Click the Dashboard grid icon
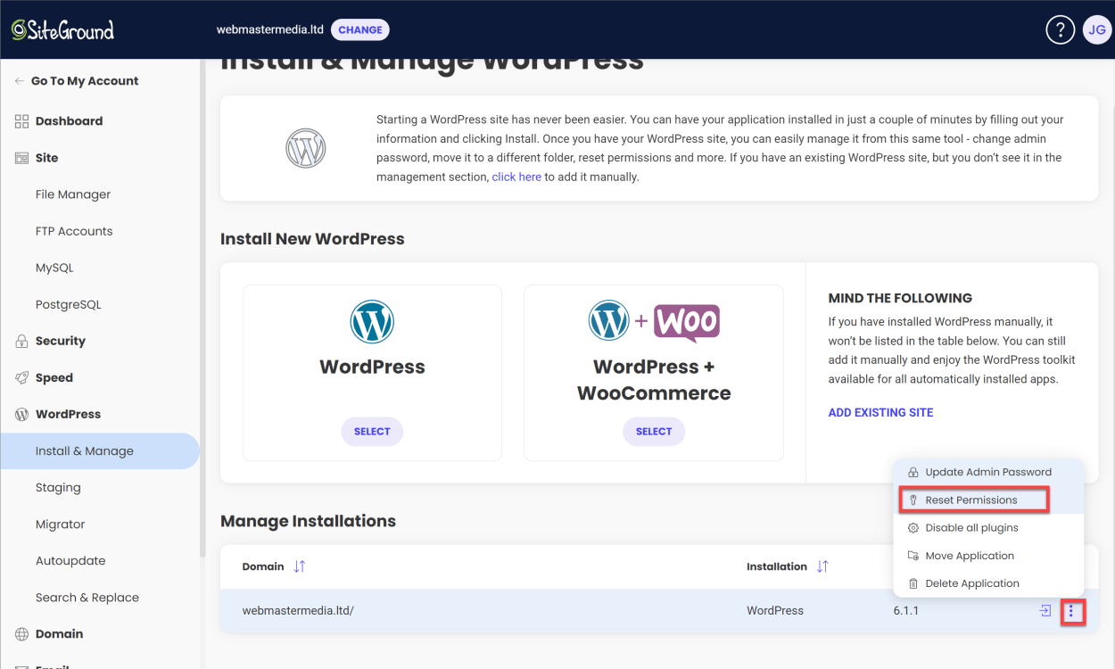 pos(21,121)
